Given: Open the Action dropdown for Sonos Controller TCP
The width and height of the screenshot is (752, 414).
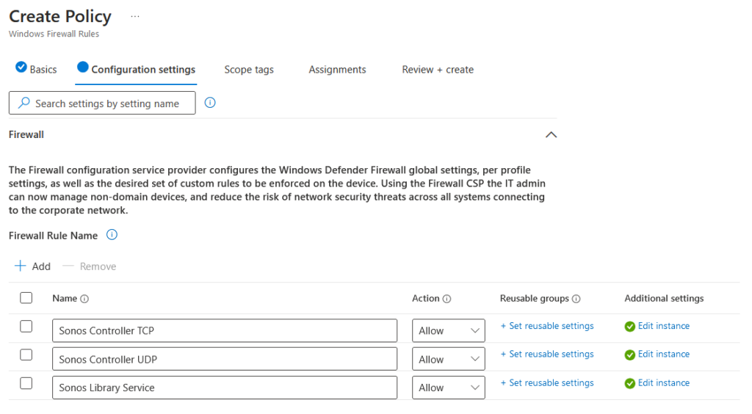Looking at the screenshot, I should pos(448,331).
